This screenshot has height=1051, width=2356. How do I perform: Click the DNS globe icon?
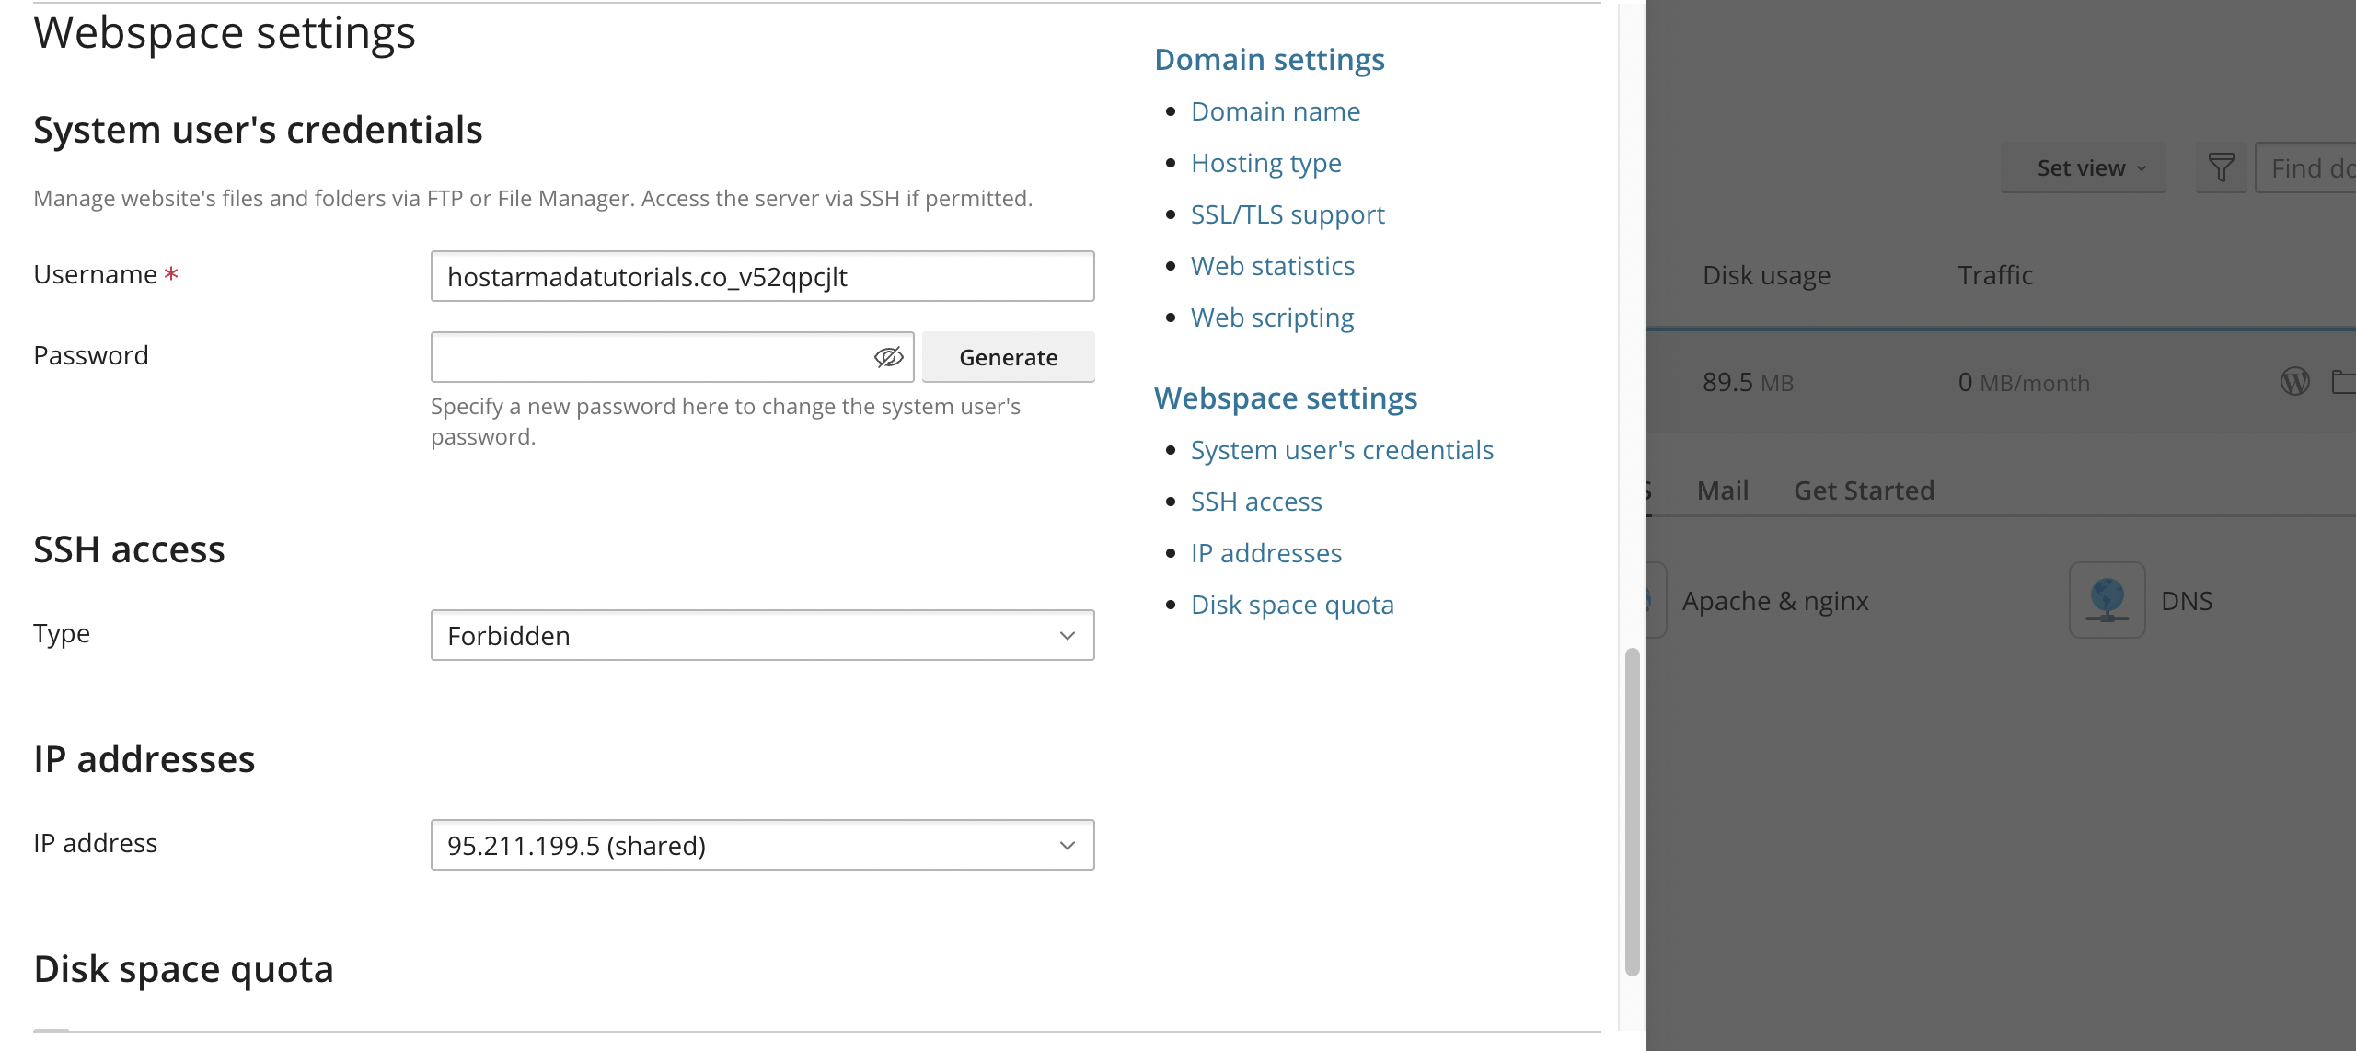coord(2108,600)
